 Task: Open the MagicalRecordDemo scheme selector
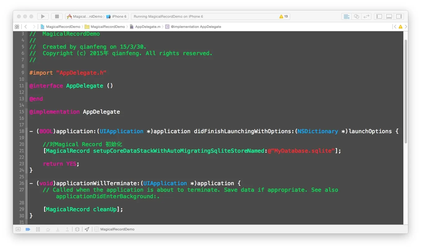85,16
